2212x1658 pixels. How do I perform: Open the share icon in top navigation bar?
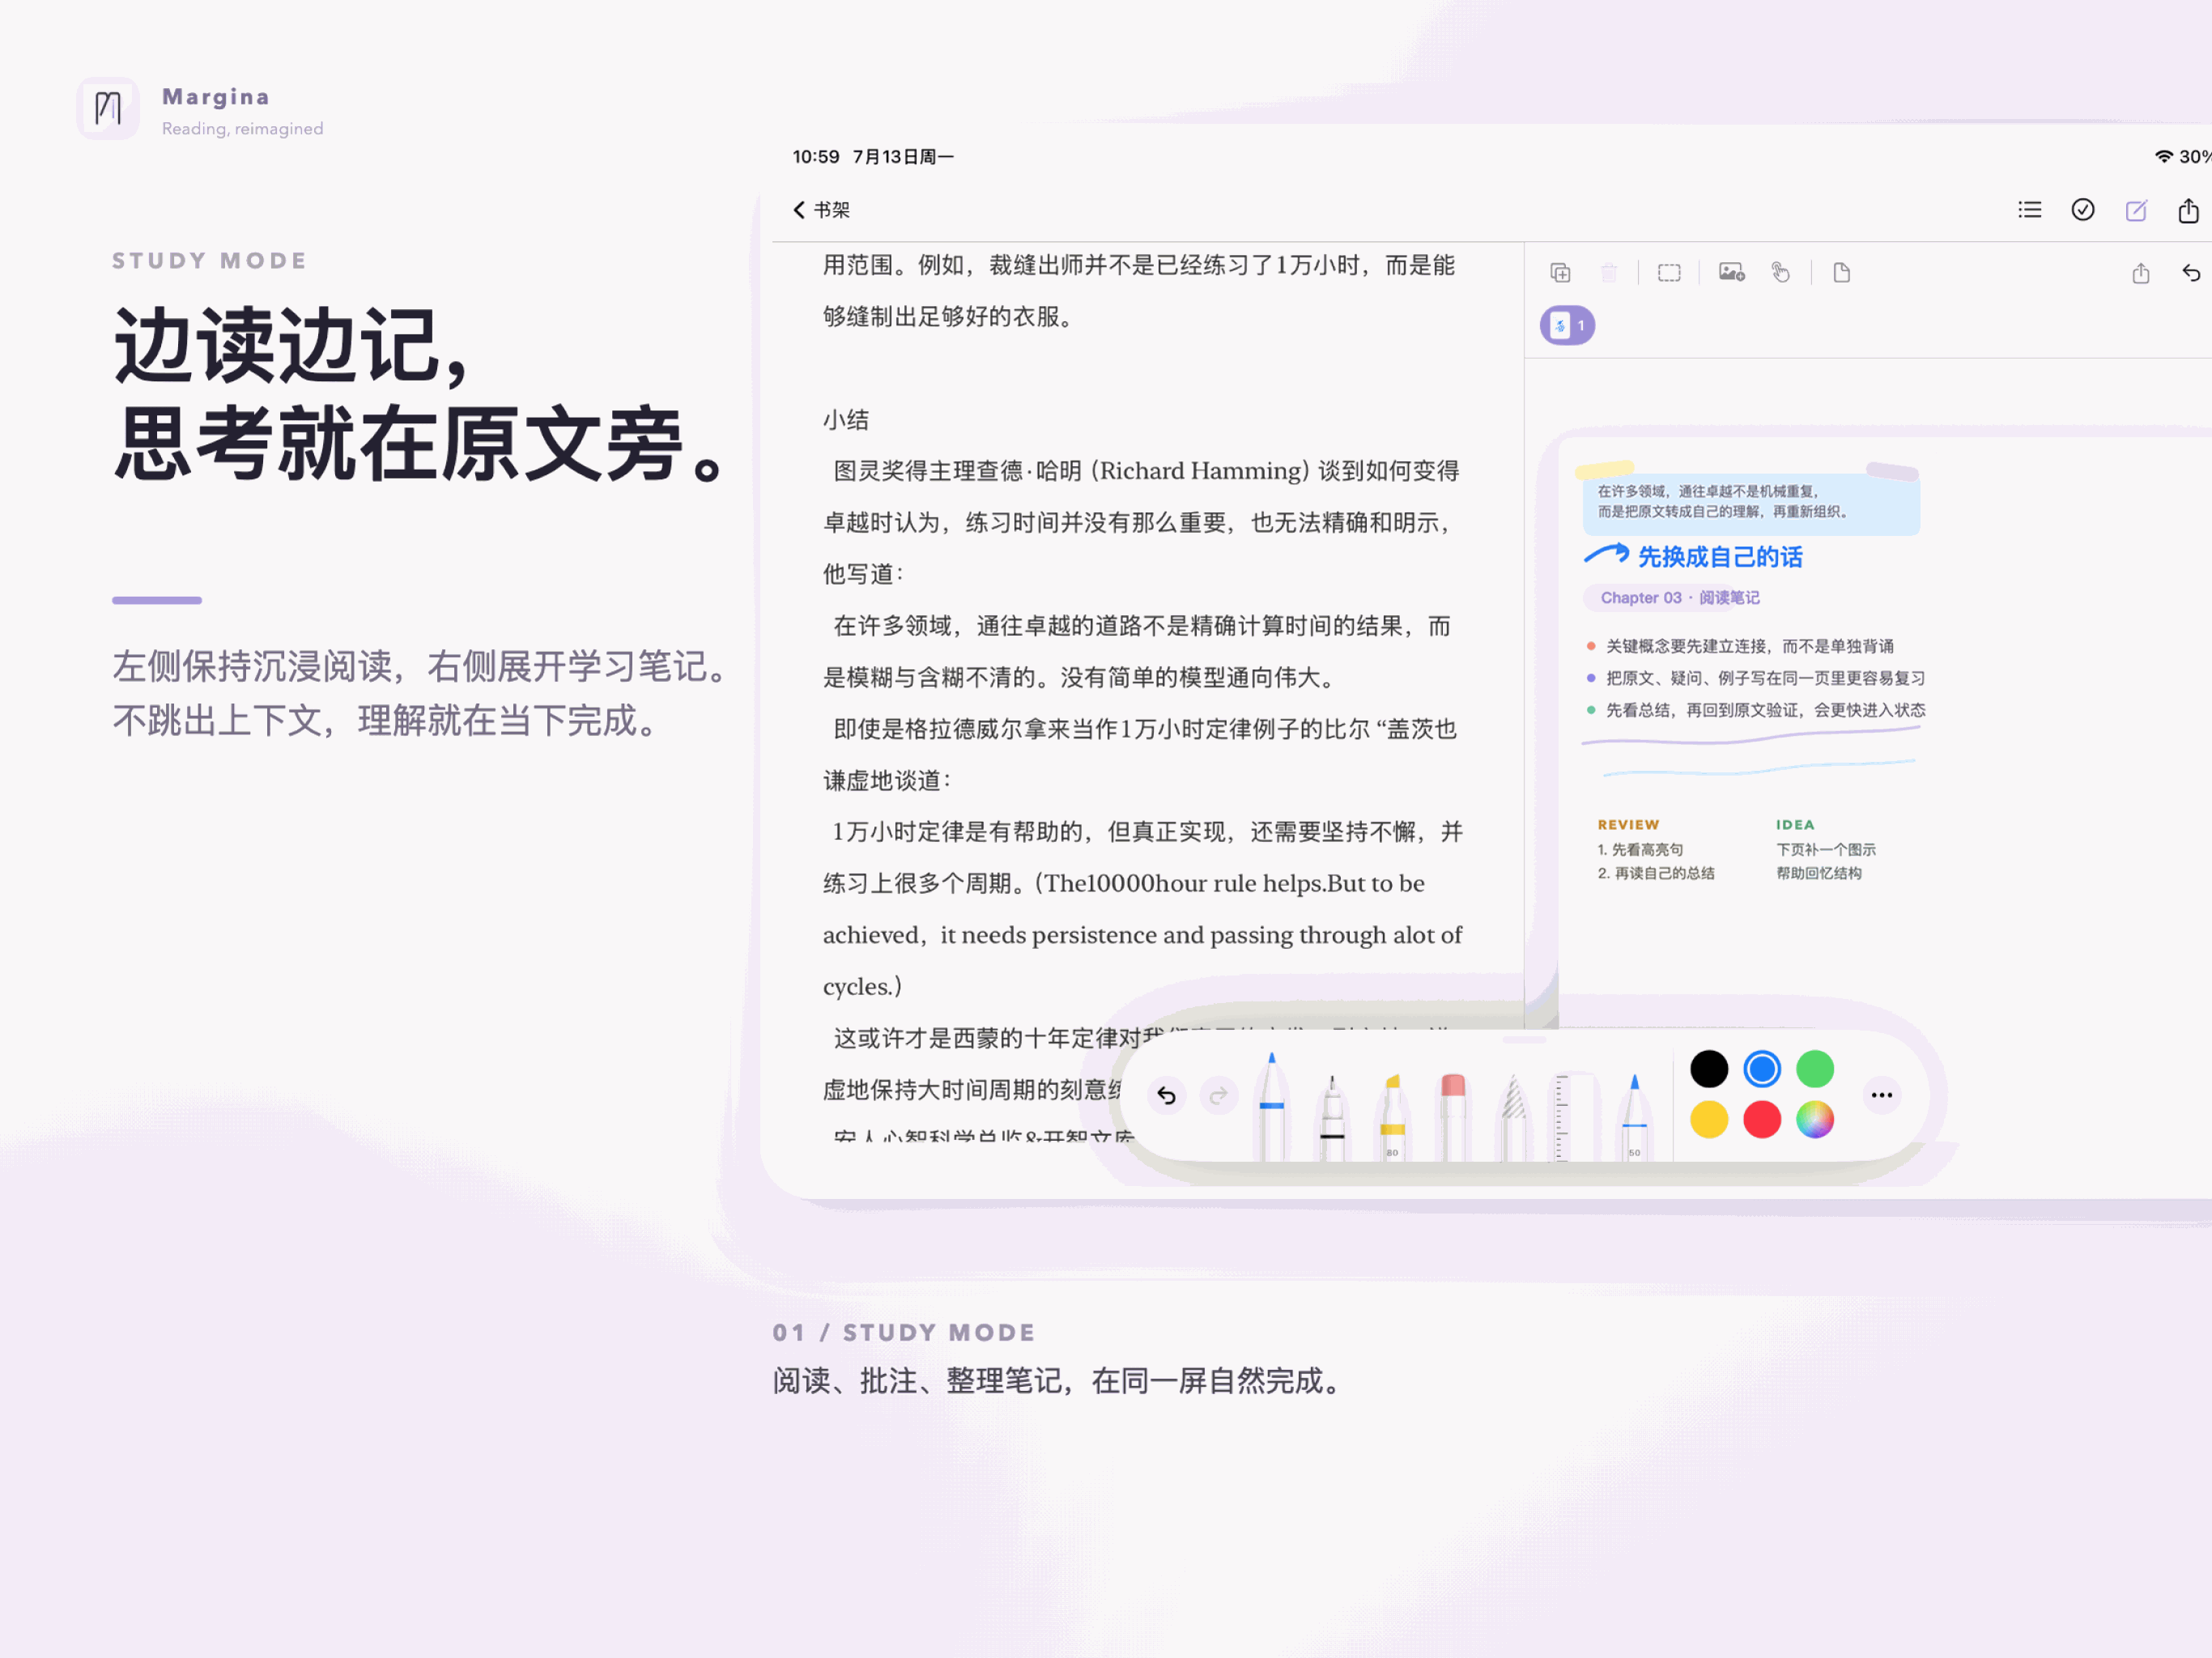pos(2188,210)
